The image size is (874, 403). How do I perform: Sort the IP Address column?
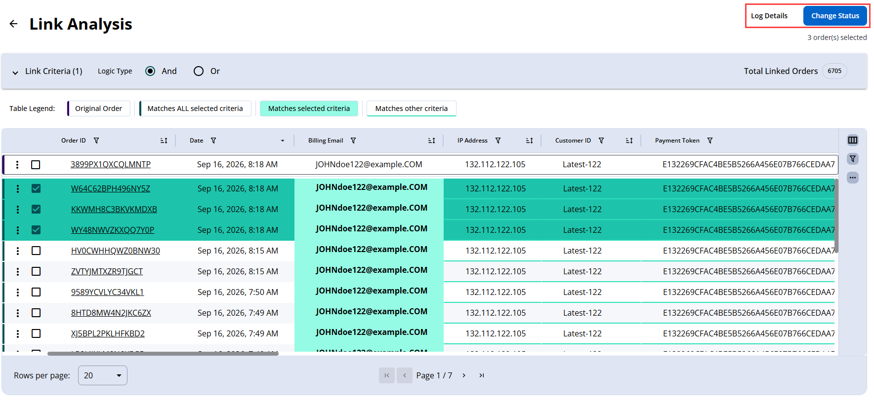tap(530, 141)
